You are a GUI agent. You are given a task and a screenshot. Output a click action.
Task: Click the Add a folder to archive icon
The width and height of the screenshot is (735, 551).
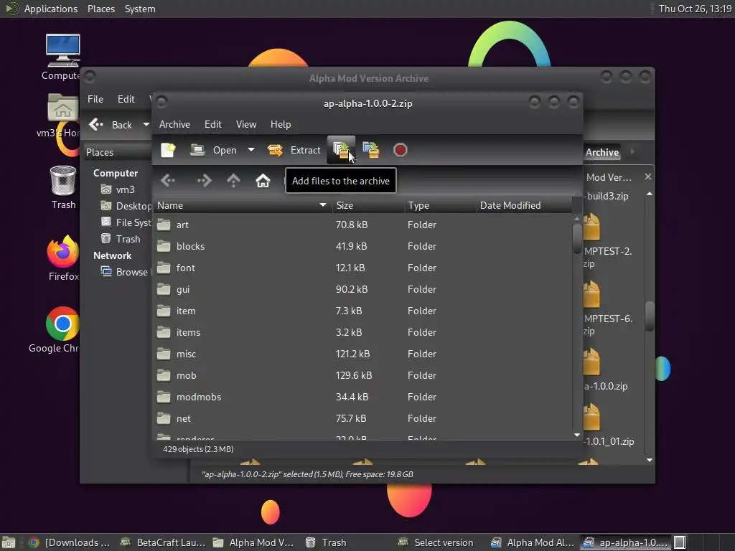371,150
